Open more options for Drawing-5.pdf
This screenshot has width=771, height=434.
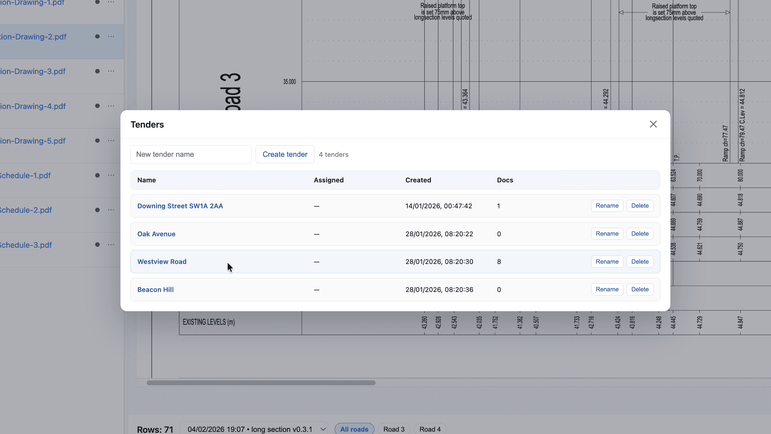coord(111,141)
